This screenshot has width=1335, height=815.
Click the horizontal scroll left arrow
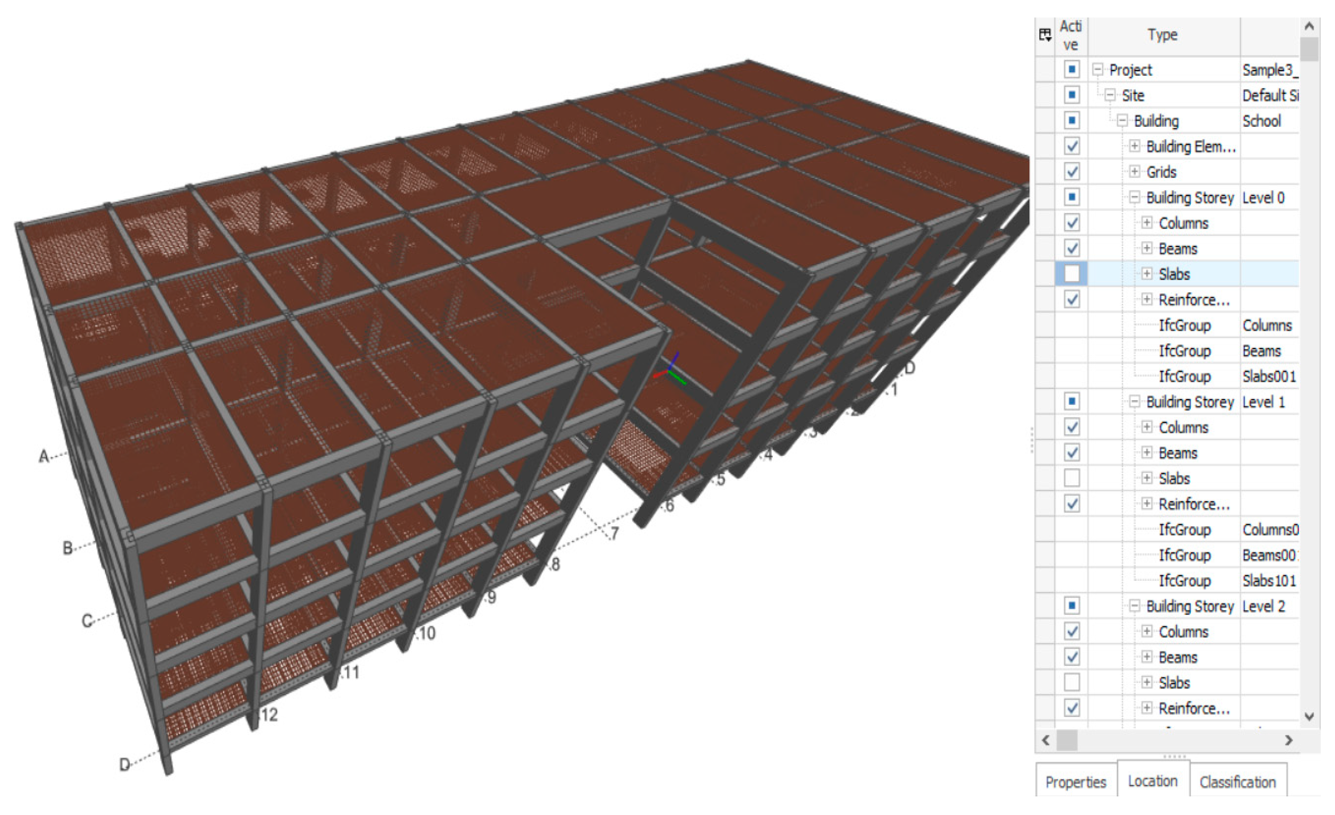[x=1046, y=740]
